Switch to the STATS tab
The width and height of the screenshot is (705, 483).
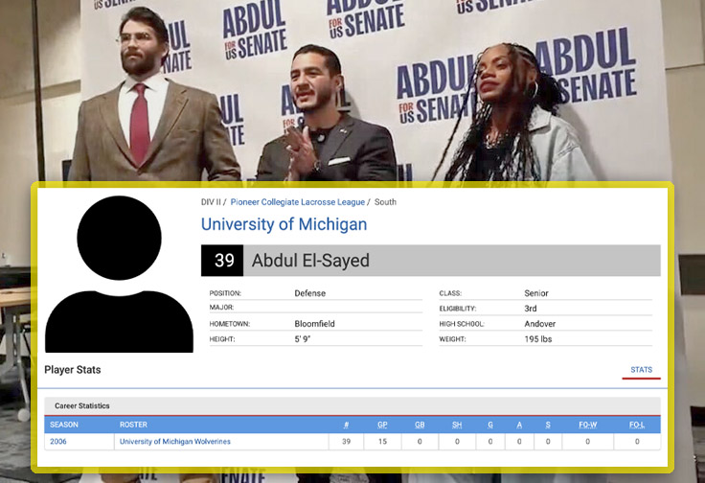pyautogui.click(x=641, y=370)
